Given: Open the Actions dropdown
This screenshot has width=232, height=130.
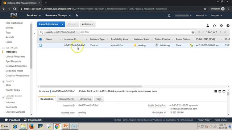Looking at the screenshot, I should click(88, 24).
